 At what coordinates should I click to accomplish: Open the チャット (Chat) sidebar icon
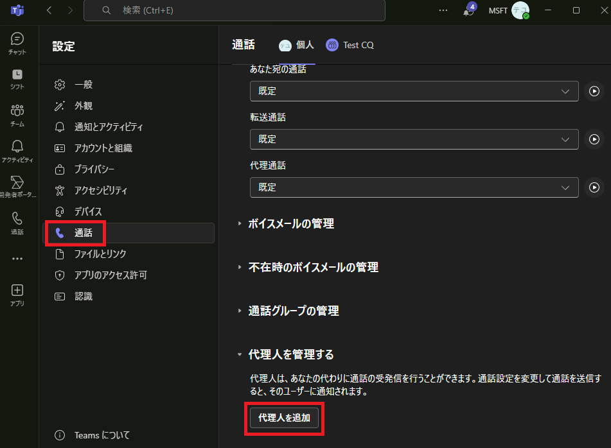[x=17, y=43]
